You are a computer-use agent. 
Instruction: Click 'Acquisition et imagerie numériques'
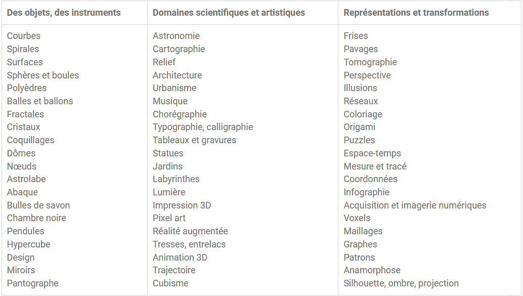415,205
